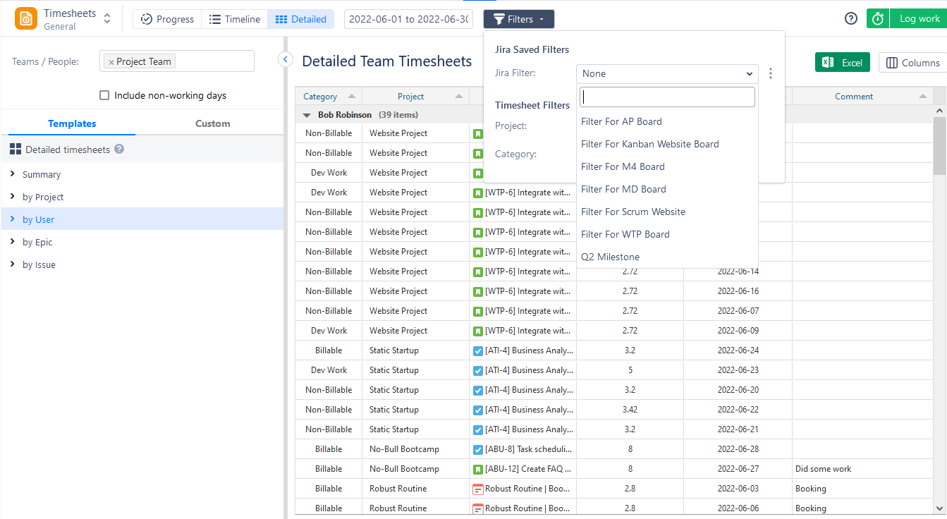Screen dimensions: 947x519
Task: Click the Robust Routine icon dated 2022-06-06
Action: 478,508
